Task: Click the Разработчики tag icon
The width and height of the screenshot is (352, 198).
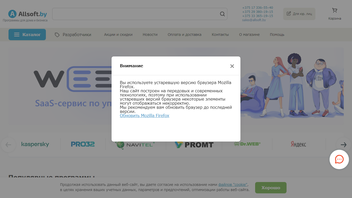Action: (x=57, y=35)
